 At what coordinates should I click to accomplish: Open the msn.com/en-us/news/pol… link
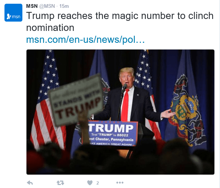coord(85,39)
